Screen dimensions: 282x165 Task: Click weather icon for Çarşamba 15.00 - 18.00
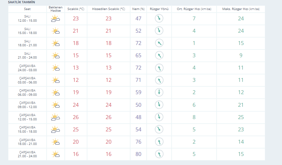56,130
